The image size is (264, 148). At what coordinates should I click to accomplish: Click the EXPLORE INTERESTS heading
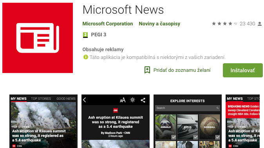coord(187,101)
